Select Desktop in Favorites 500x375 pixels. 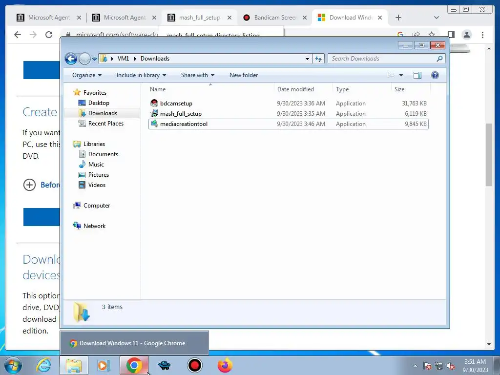[99, 103]
